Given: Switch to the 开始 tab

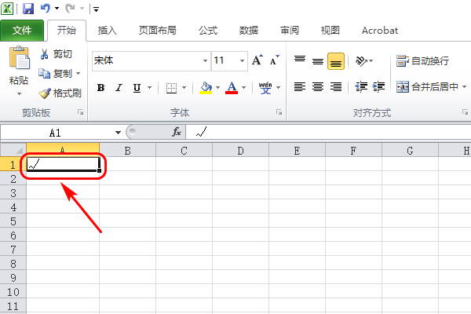Looking at the screenshot, I should (67, 31).
